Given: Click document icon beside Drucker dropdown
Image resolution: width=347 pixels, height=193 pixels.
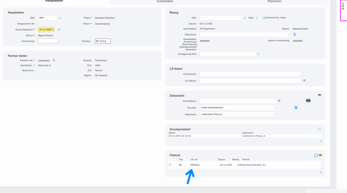Looking at the screenshot, I should click(x=296, y=108).
